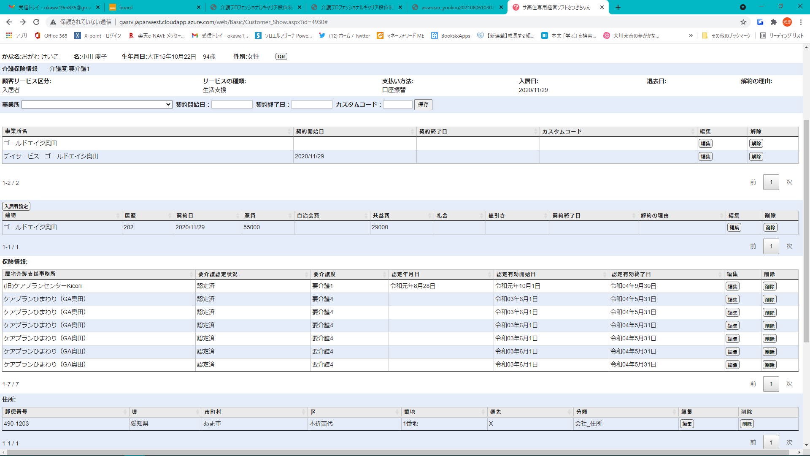Click the 契約開始日 input field
Image resolution: width=810 pixels, height=456 pixels.
232,105
